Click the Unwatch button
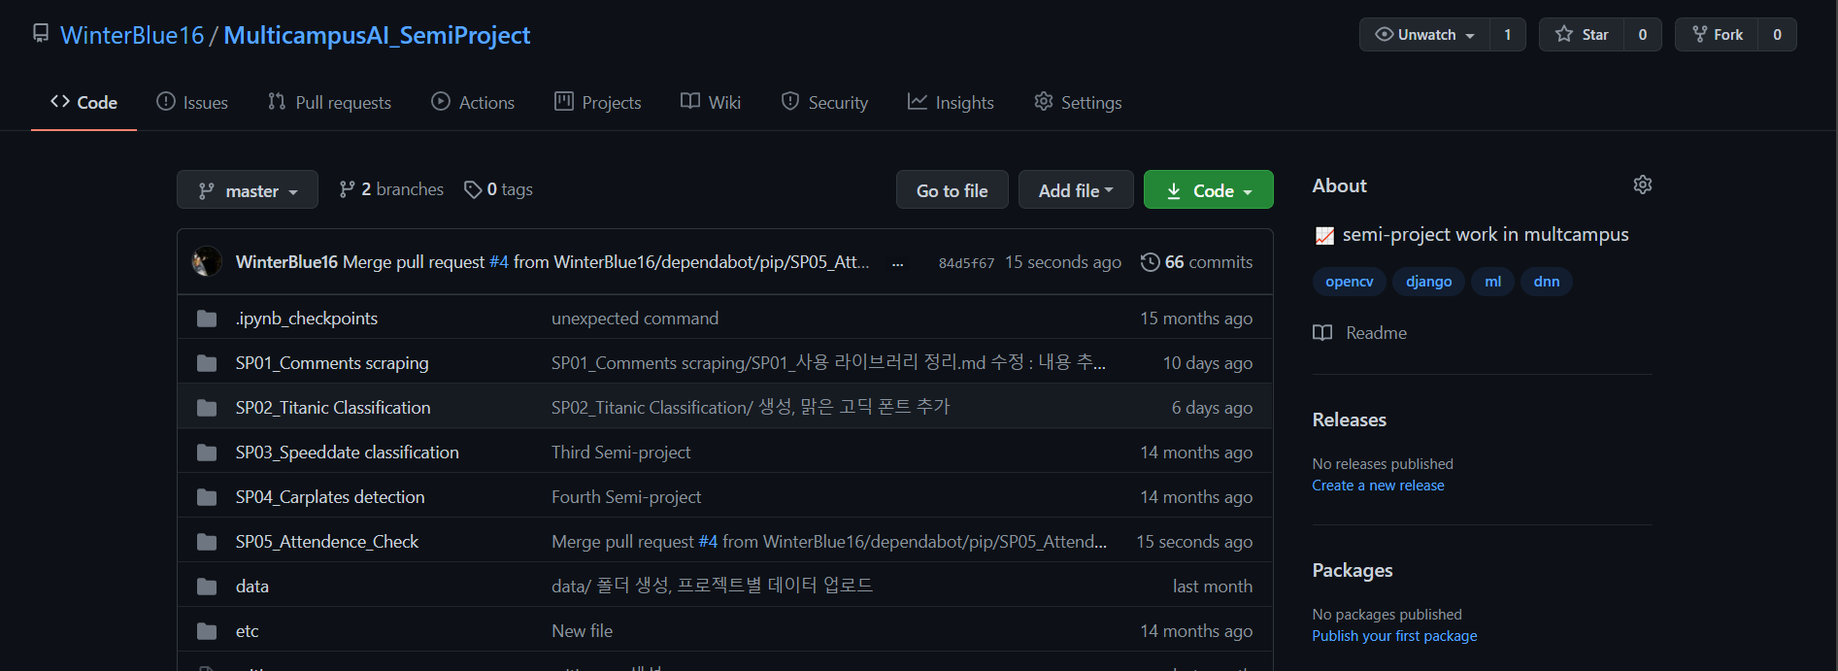Viewport: 1838px width, 671px height. (1424, 34)
